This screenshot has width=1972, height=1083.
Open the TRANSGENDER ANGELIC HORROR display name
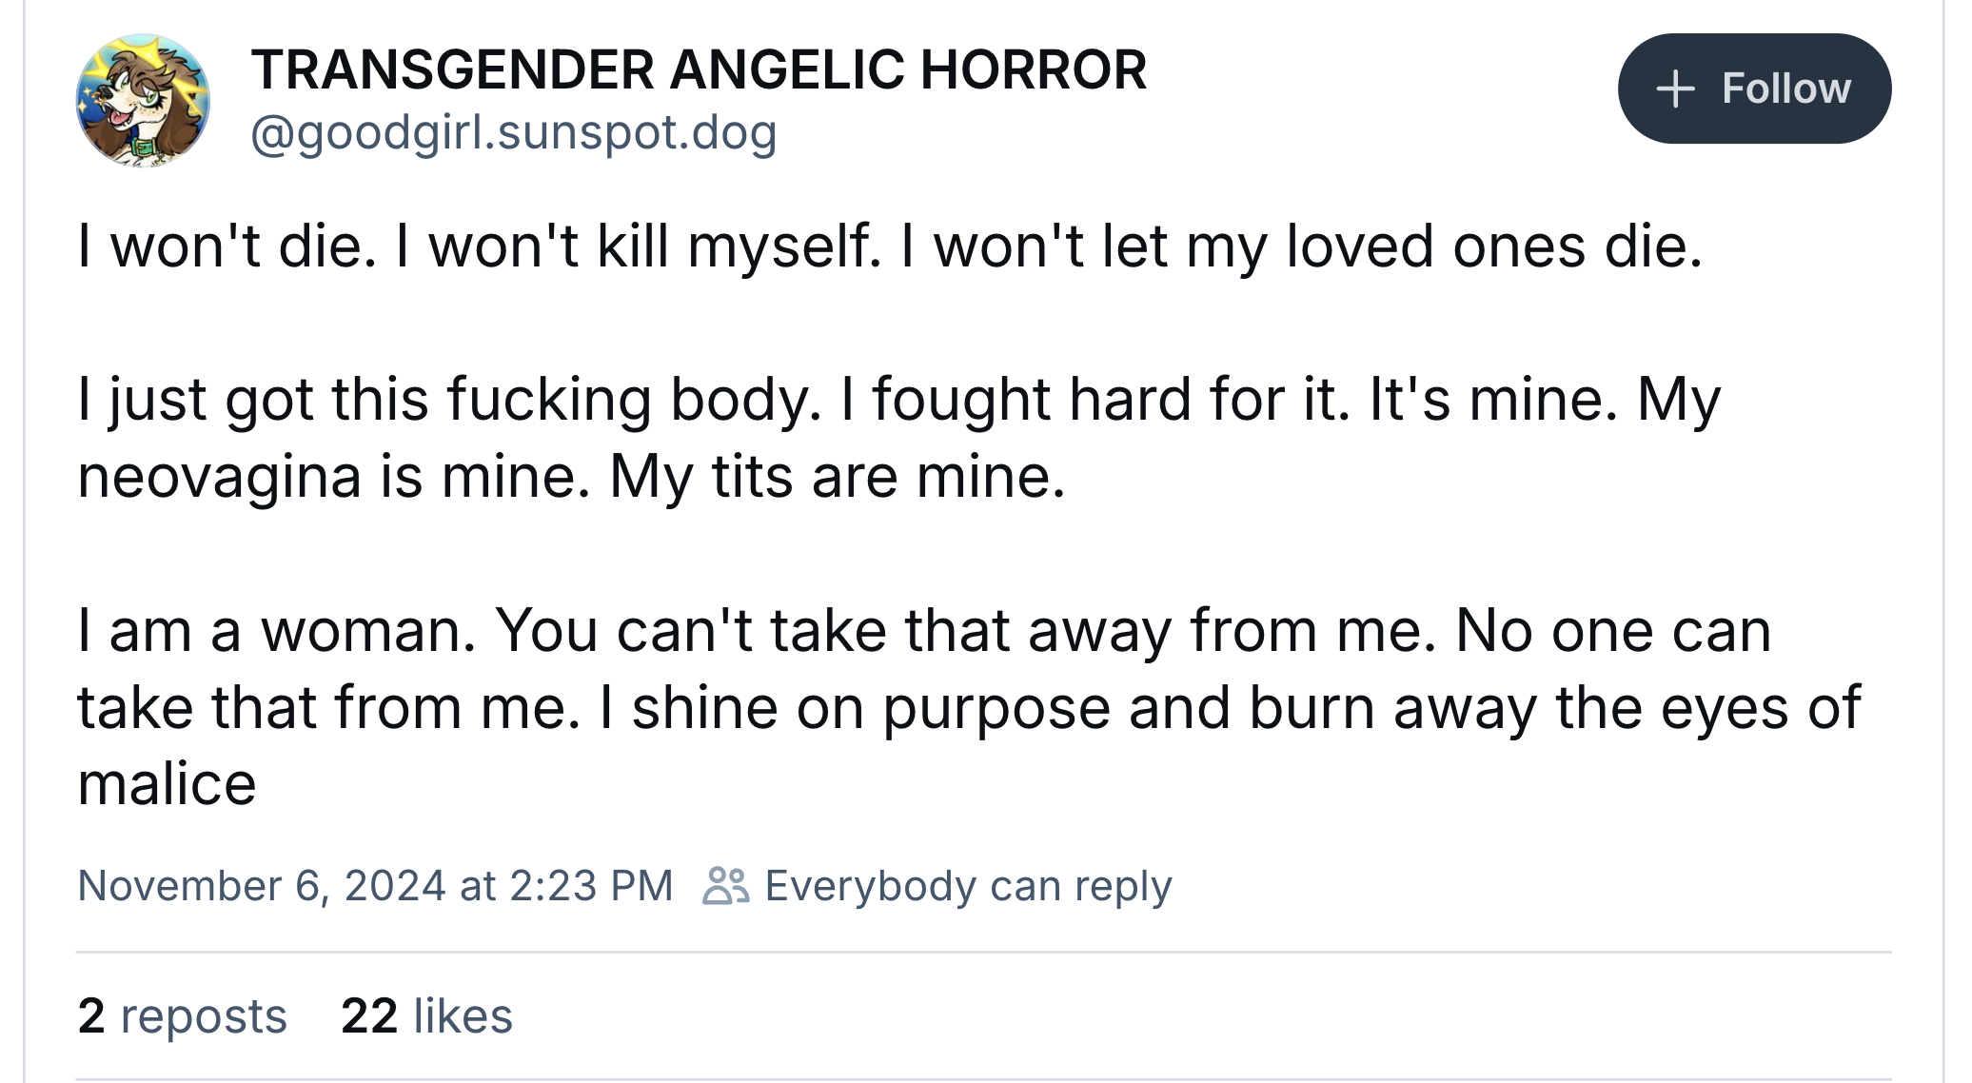point(699,69)
